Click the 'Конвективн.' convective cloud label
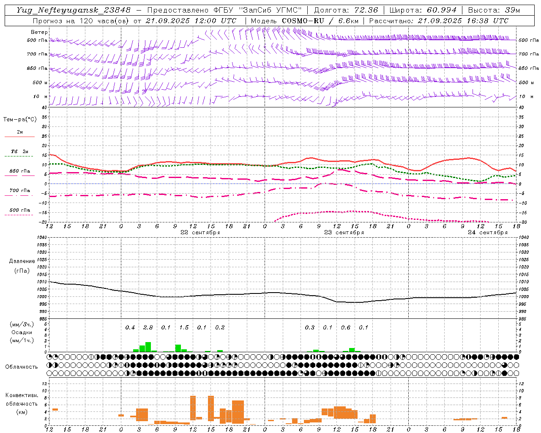 [x=22, y=395]
